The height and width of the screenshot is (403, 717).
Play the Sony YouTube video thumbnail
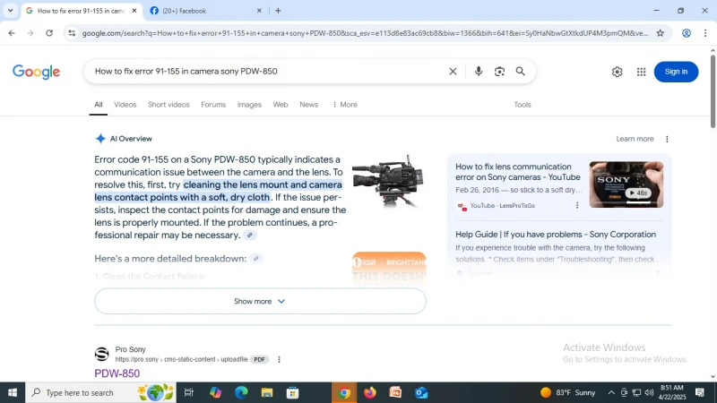pyautogui.click(x=626, y=184)
